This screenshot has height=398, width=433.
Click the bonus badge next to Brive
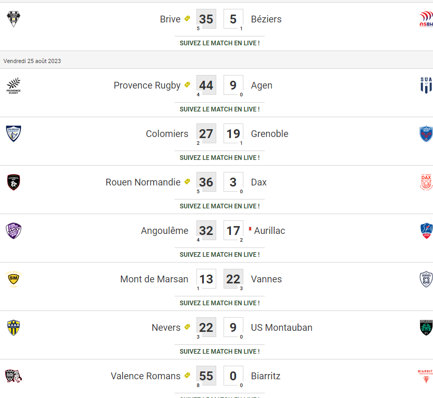[187, 18]
